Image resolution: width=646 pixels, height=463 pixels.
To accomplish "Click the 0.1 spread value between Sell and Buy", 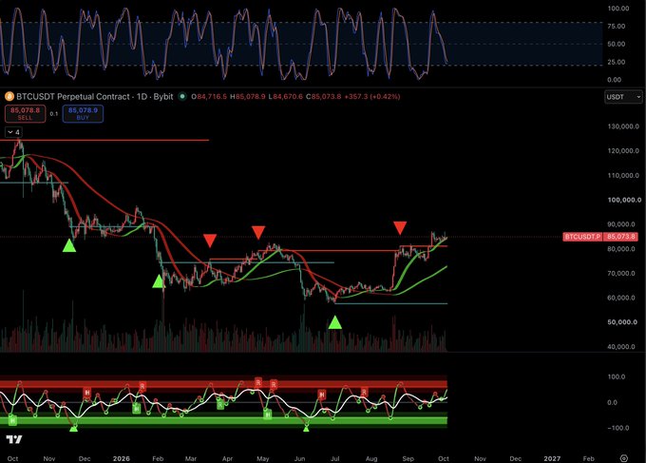I will (54, 114).
